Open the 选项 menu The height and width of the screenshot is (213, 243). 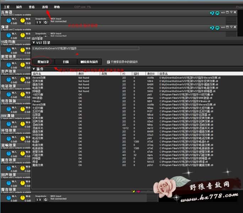click(x=45, y=7)
